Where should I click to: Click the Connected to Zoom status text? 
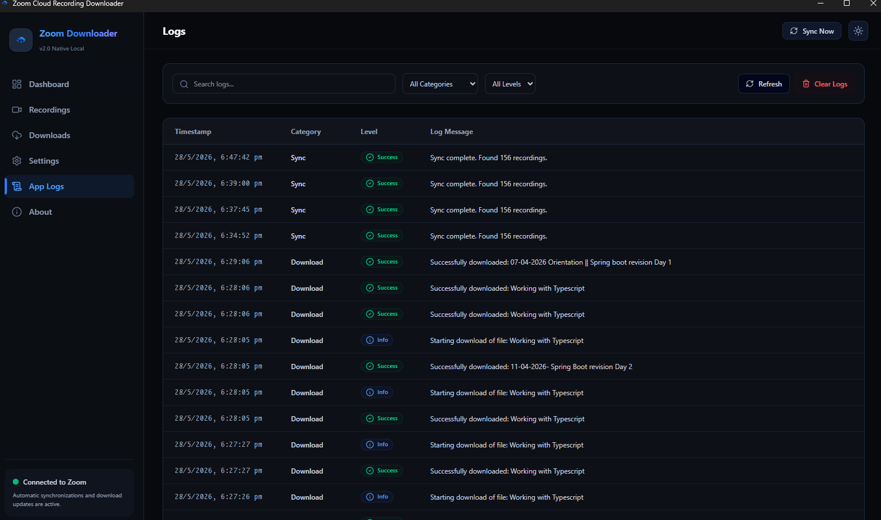[55, 482]
